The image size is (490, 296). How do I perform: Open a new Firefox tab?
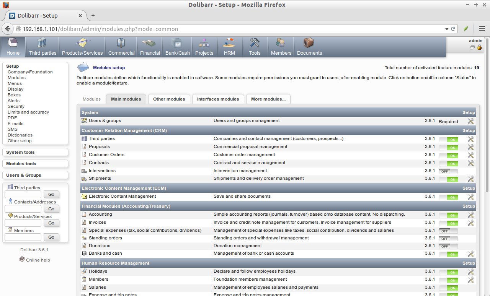pyautogui.click(x=93, y=16)
